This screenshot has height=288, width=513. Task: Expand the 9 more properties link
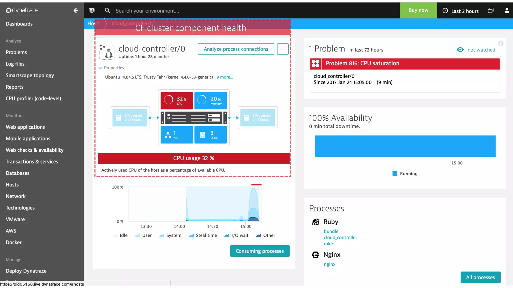pos(225,77)
